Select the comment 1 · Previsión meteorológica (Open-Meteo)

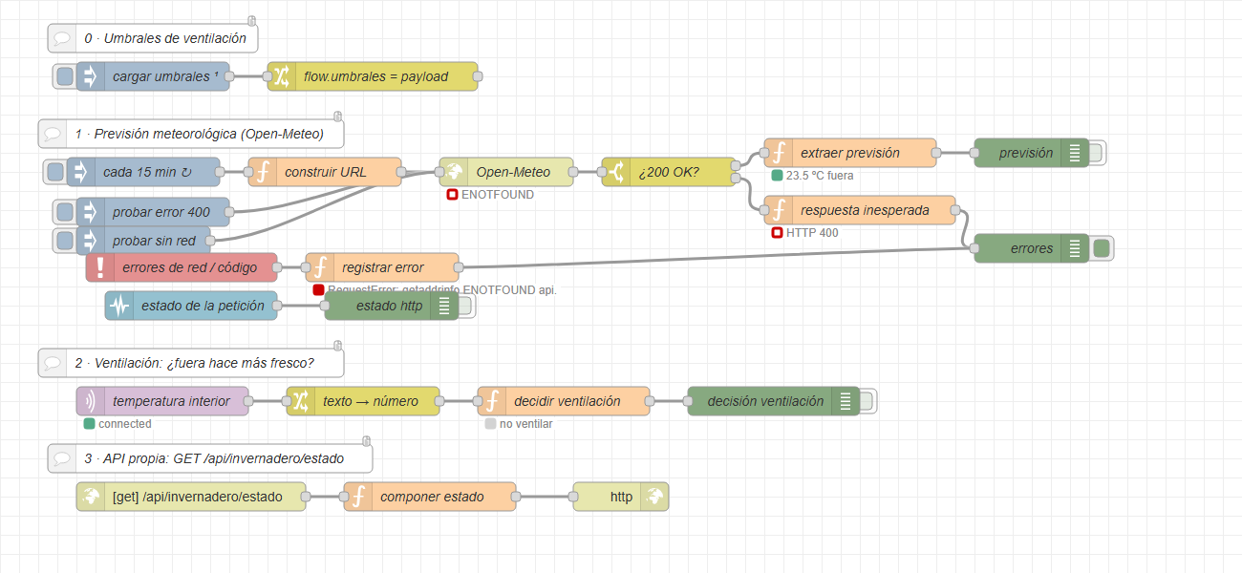(191, 134)
